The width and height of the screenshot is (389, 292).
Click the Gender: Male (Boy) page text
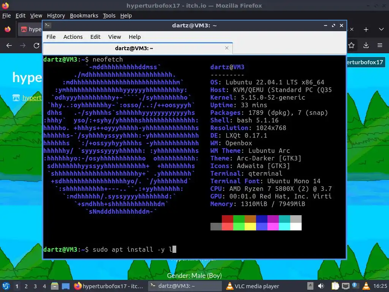194,276
